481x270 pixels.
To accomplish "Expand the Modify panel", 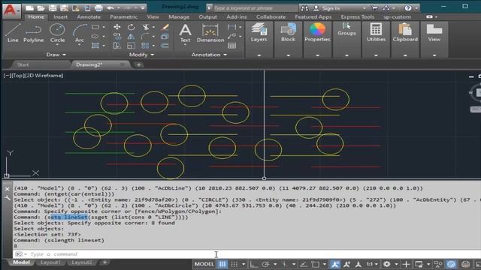I will point(141,55).
